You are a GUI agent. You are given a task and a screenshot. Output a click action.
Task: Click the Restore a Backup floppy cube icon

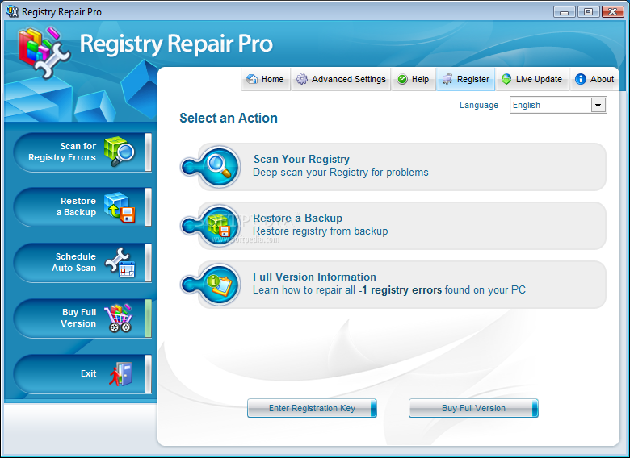coord(120,207)
